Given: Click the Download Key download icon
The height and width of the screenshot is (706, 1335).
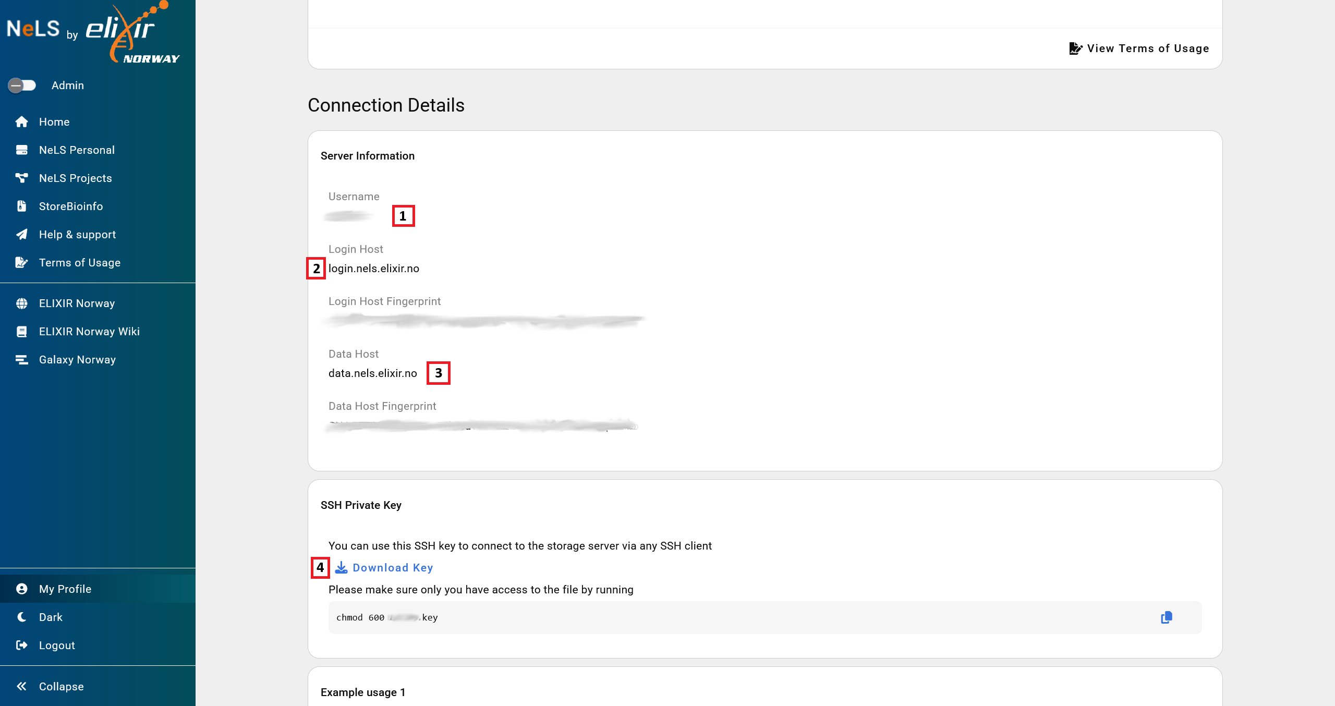Looking at the screenshot, I should tap(341, 568).
